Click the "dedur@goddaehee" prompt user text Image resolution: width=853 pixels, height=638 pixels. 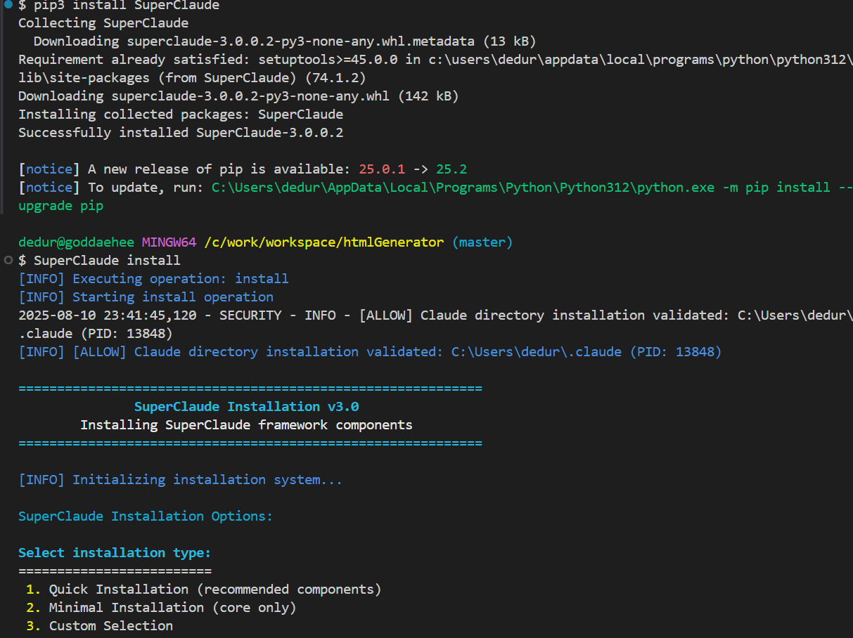[76, 242]
